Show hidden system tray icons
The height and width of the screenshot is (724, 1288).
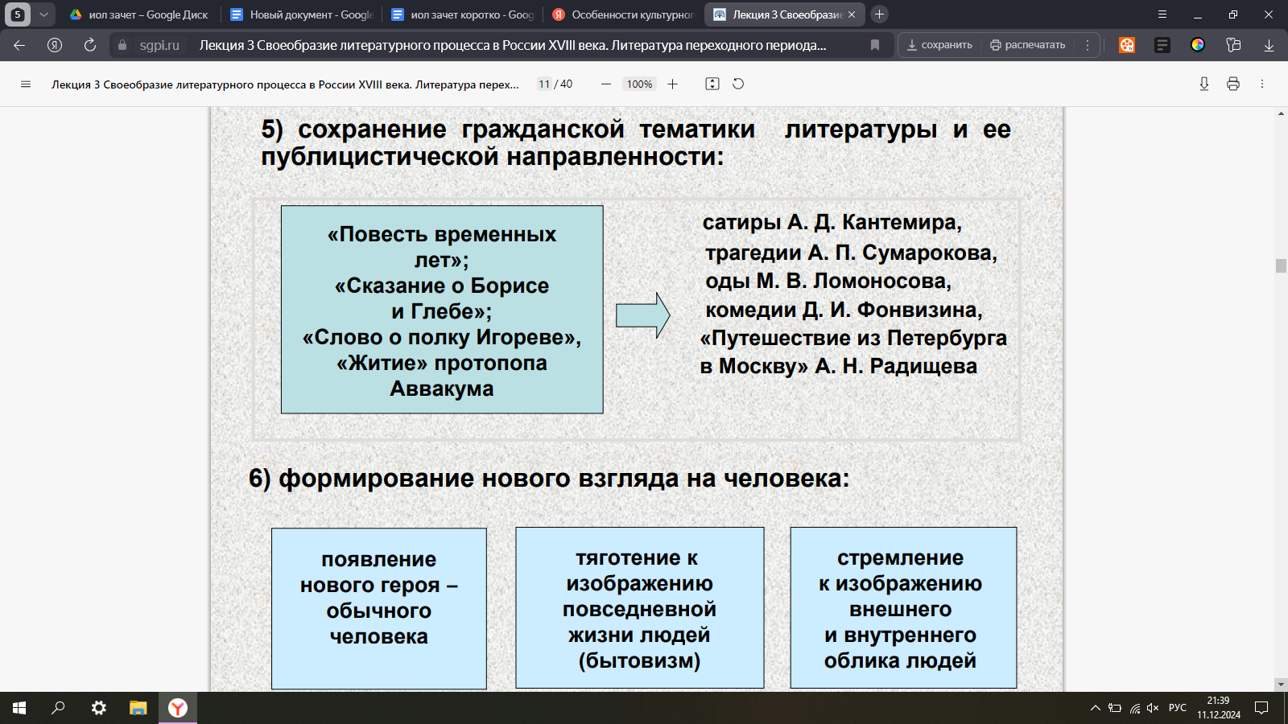pos(1095,708)
